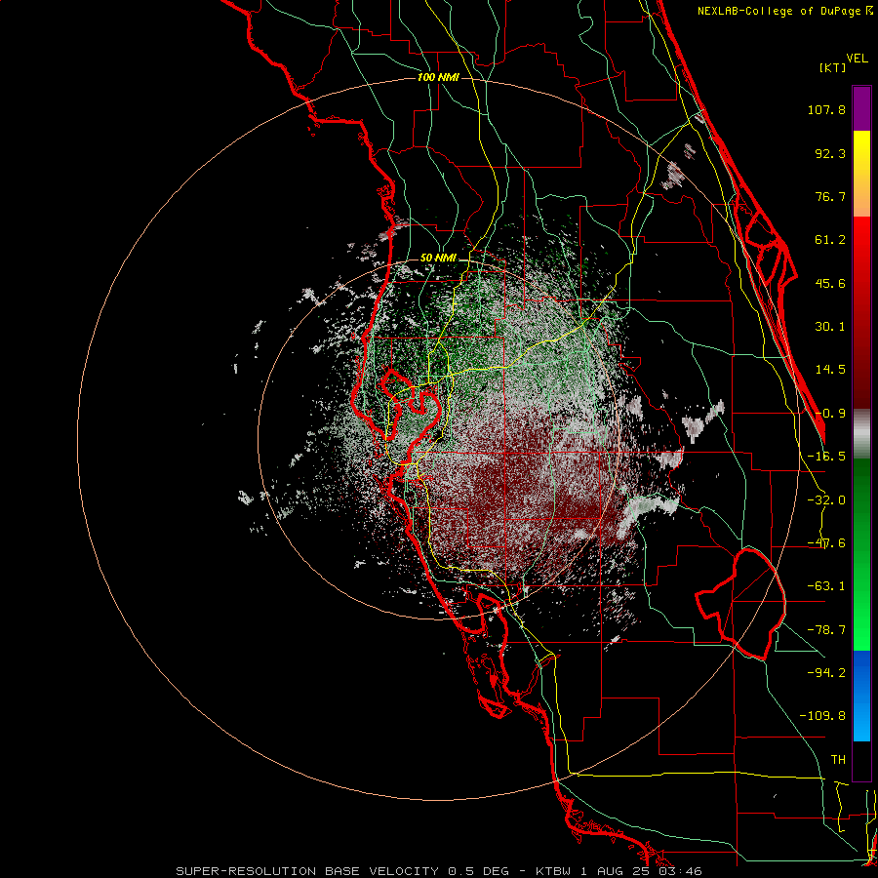Select the -78.7 scale value
The width and height of the screenshot is (878, 878).
coord(826,630)
